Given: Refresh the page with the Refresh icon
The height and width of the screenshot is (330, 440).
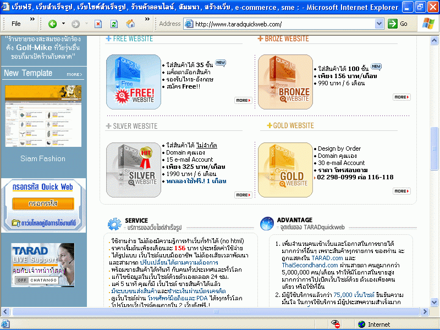Looking at the screenshot, I should click(114, 24).
